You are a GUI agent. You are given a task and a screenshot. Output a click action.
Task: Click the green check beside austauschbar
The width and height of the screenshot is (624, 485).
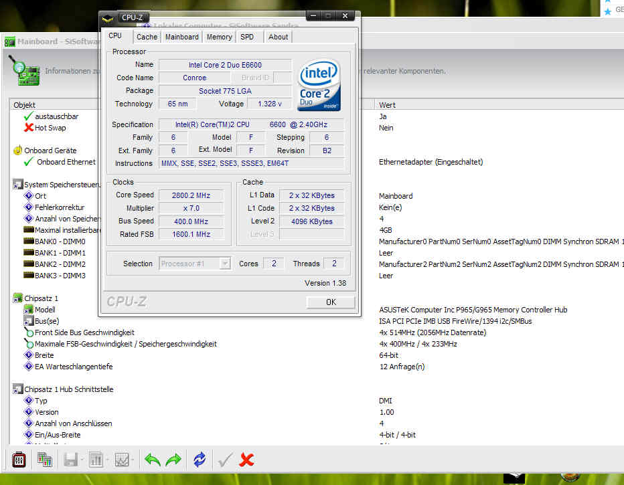tap(28, 116)
